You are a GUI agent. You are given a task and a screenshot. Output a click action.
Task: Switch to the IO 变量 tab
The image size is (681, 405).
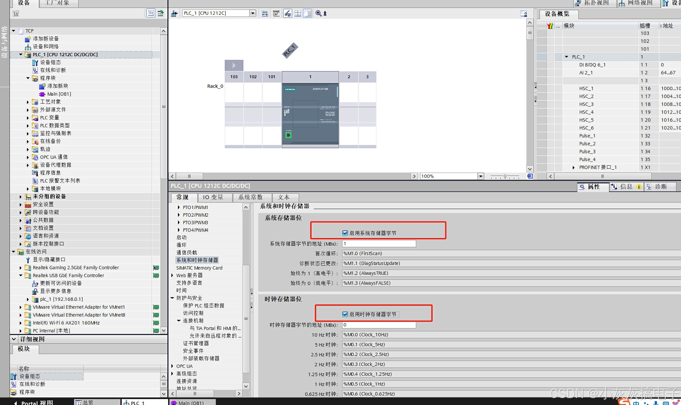pyautogui.click(x=213, y=197)
